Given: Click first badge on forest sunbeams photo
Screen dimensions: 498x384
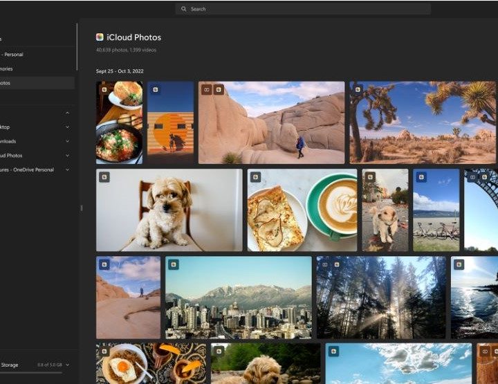Looking at the screenshot, I should [325, 264].
